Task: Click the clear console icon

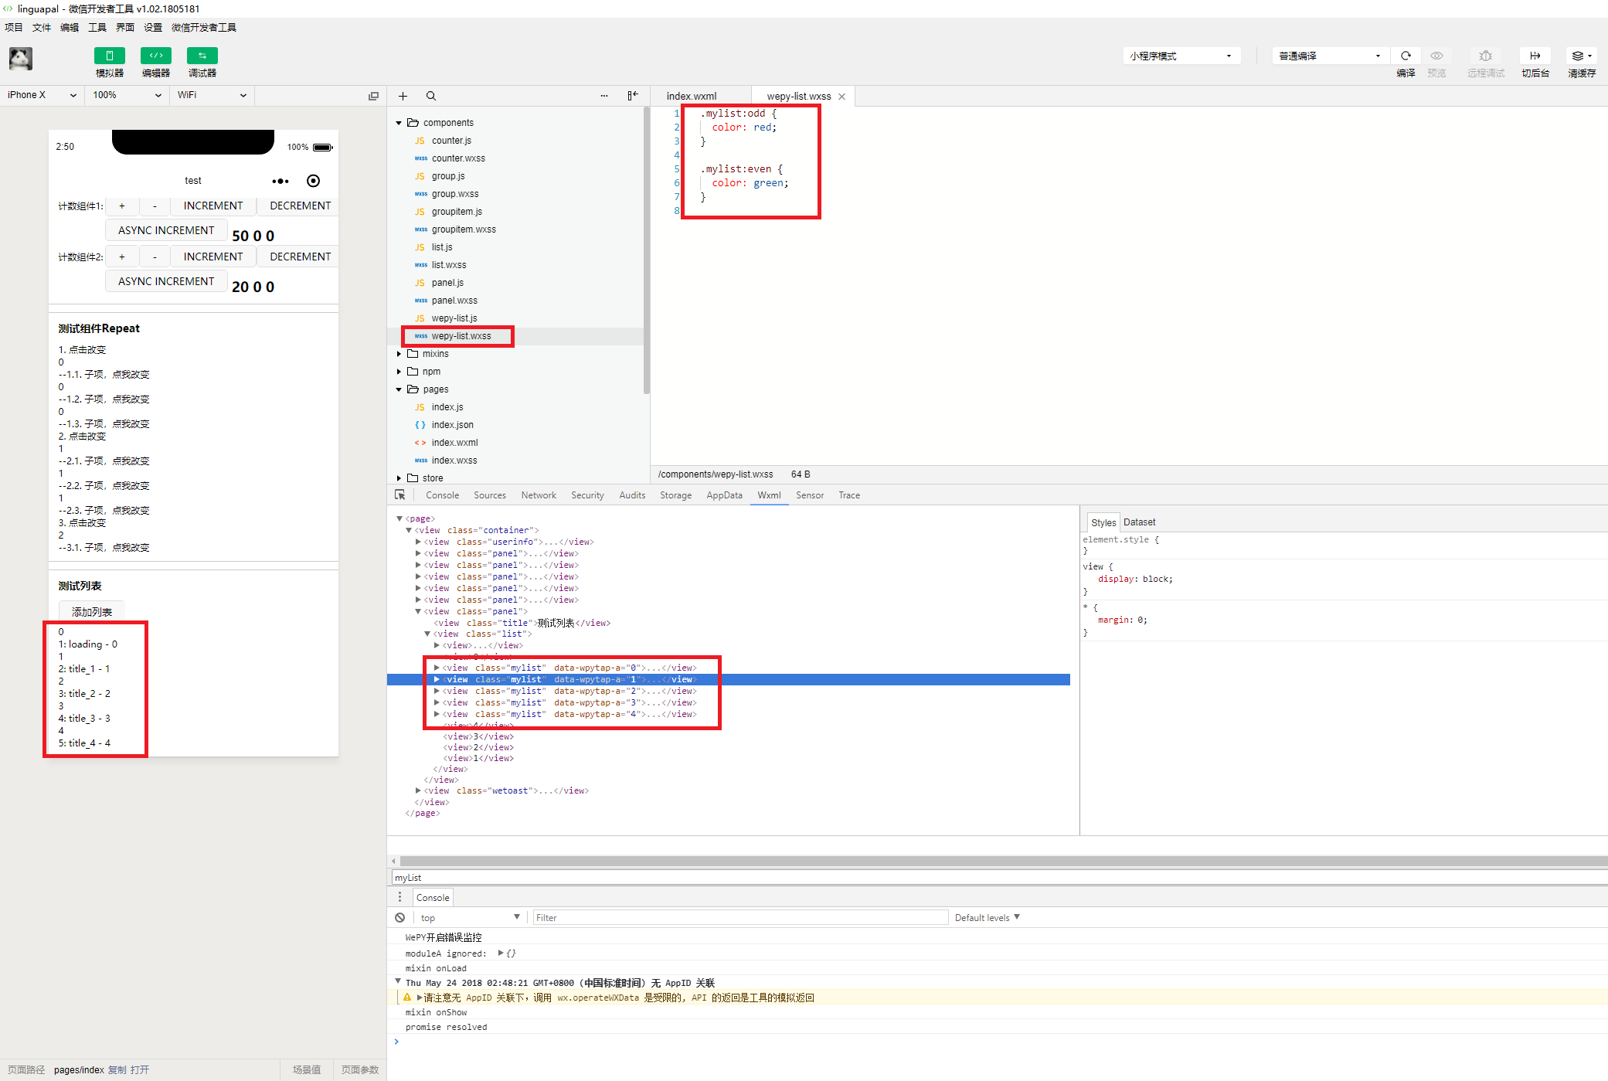Action: [399, 918]
